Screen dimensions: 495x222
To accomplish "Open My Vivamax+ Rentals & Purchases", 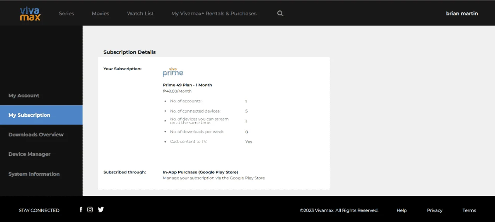I will point(214,13).
